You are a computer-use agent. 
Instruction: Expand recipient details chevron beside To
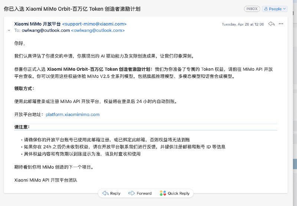click(x=9, y=30)
